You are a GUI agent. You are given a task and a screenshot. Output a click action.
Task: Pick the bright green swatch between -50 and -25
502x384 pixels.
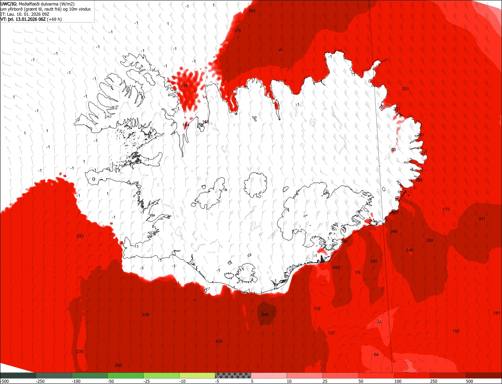[125, 375]
